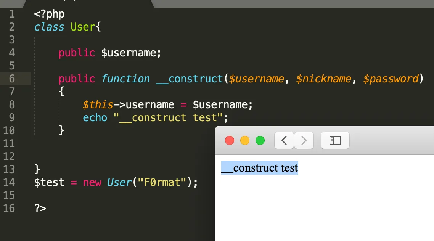
Task: Place cursor in the "F0rmat" string
Action: click(x=162, y=182)
